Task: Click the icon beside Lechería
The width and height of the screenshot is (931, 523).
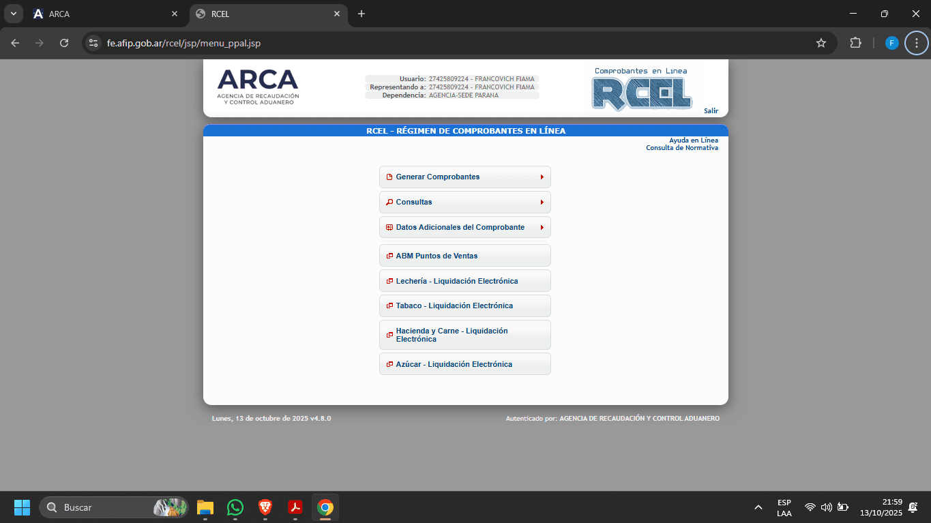Action: click(x=389, y=281)
